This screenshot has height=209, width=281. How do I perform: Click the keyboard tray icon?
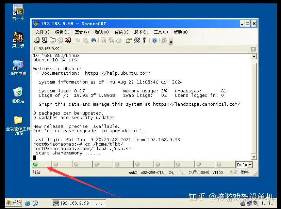(x=243, y=204)
